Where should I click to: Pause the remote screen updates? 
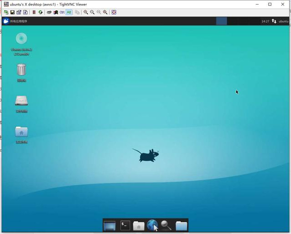[34, 12]
